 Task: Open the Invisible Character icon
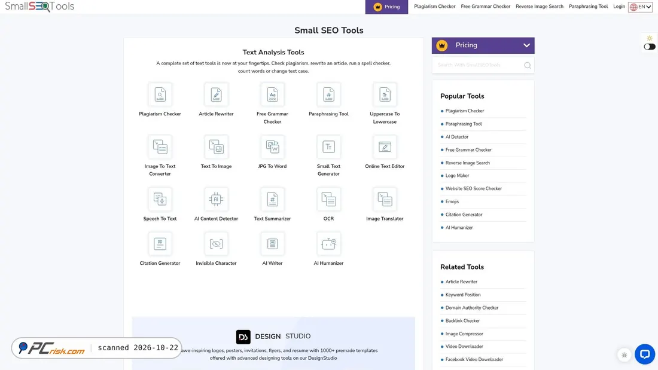click(216, 244)
